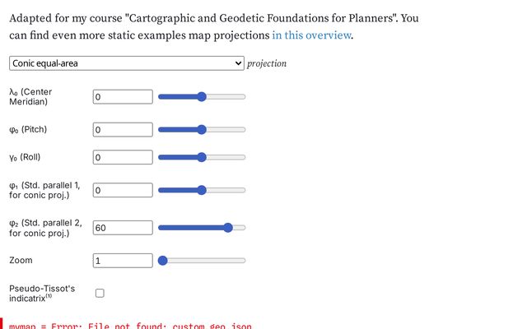Click the Zoom label
Screen dimensions: 527x329
[x=21, y=261]
